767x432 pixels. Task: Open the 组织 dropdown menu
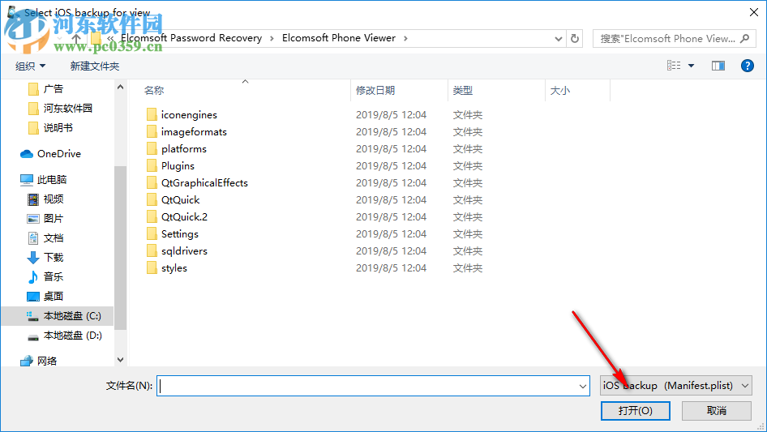[x=30, y=66]
